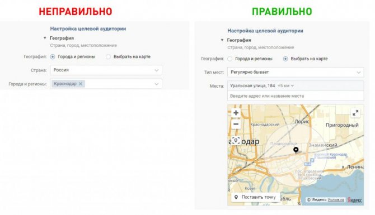
Task: Click the Яндекс logo on the map
Action: [x=355, y=200]
